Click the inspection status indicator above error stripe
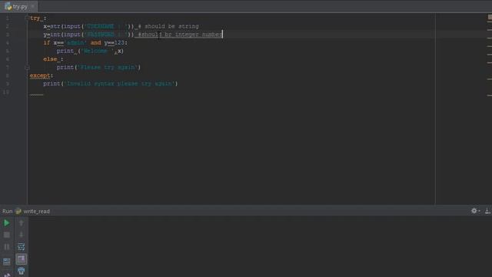Image resolution: width=492 pixels, height=277 pixels. point(490,17)
